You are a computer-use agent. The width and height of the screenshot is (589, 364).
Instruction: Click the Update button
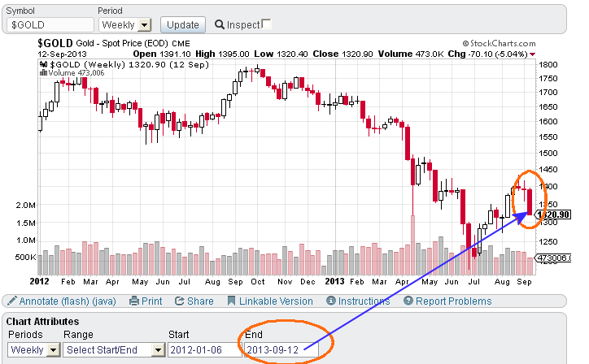pos(183,25)
